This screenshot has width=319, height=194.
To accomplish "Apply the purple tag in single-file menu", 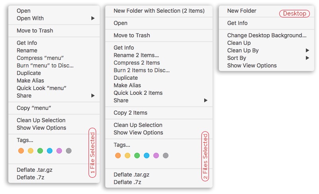I will pyautogui.click(x=59, y=151).
